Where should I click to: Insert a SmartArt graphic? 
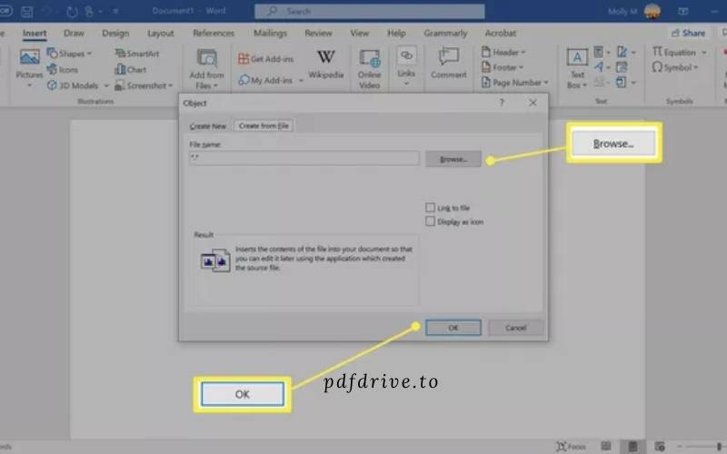137,54
